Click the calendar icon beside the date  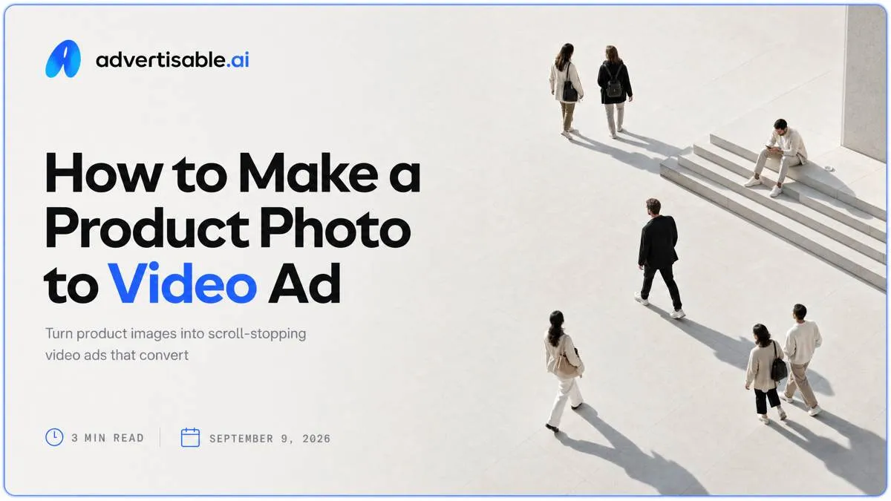191,437
